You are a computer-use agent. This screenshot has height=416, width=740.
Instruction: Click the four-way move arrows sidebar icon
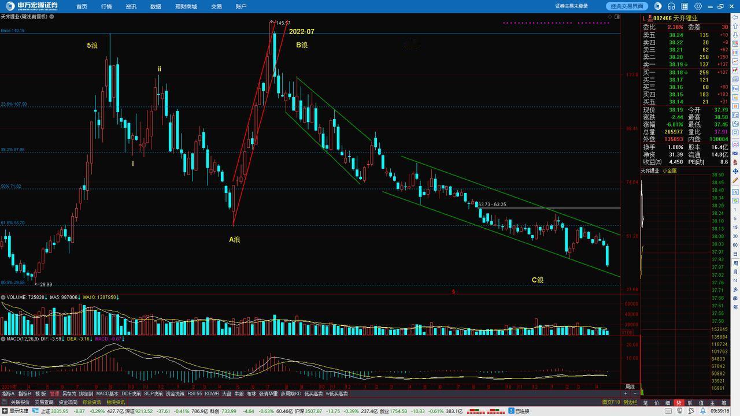coord(735,172)
